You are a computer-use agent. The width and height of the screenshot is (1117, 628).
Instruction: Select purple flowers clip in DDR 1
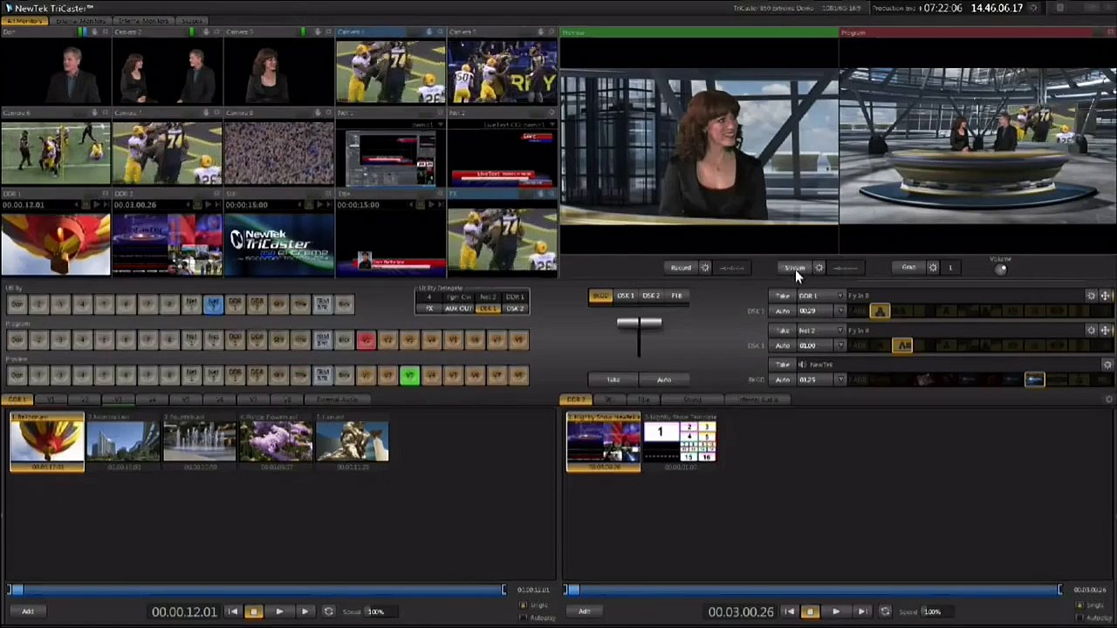(276, 443)
